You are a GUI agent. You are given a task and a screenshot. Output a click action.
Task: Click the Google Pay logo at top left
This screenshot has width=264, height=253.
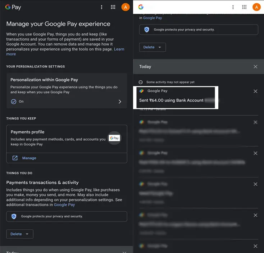coord(13,7)
